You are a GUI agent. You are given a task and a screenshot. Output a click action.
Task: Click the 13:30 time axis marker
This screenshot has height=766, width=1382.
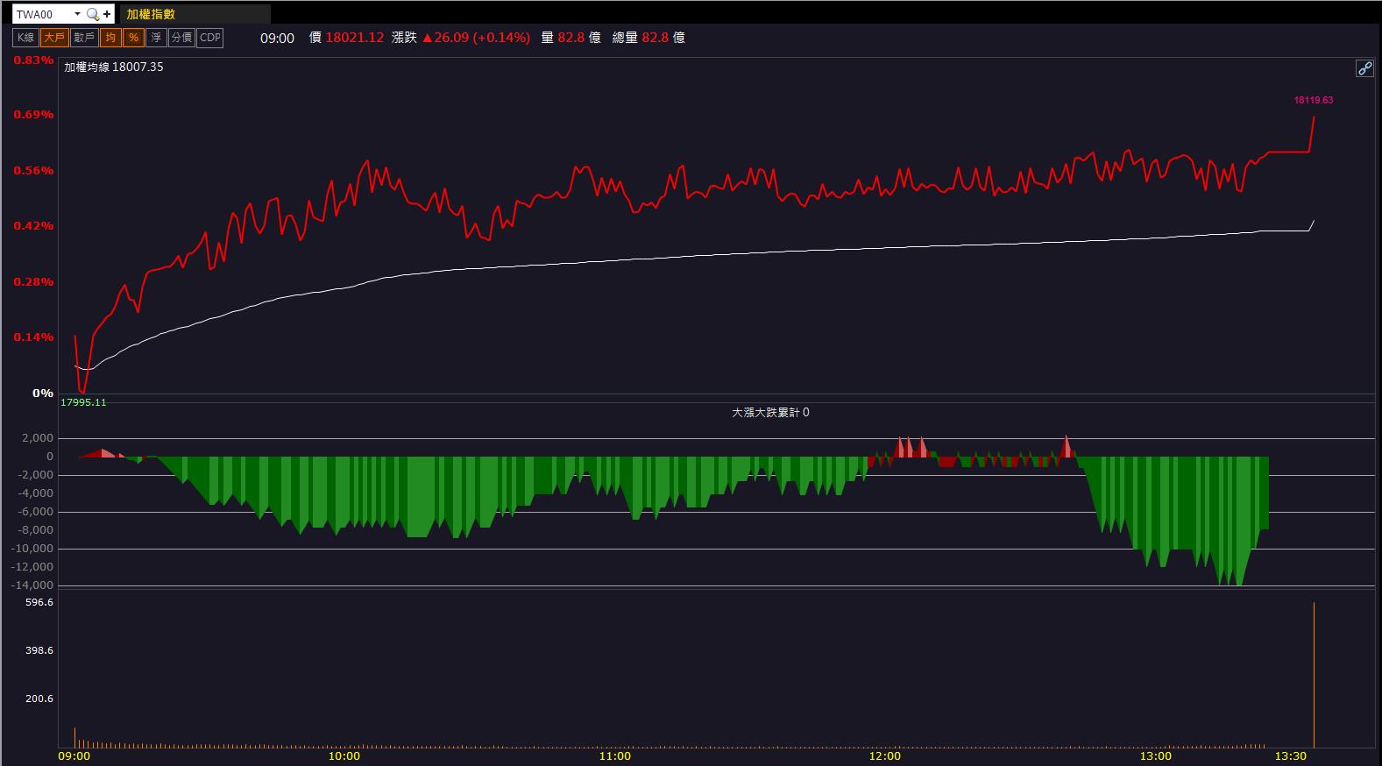coord(1291,755)
